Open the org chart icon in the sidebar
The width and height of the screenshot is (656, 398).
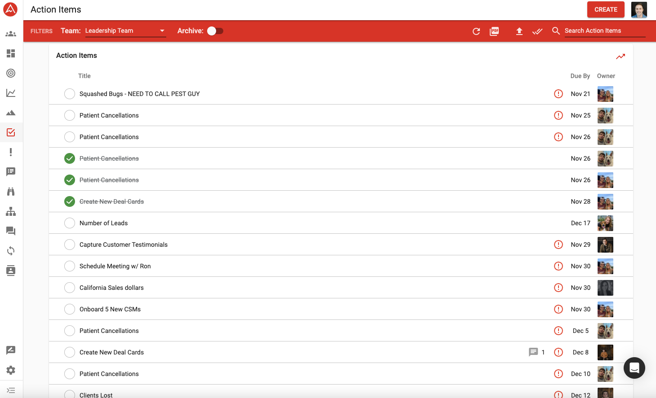pos(11,211)
